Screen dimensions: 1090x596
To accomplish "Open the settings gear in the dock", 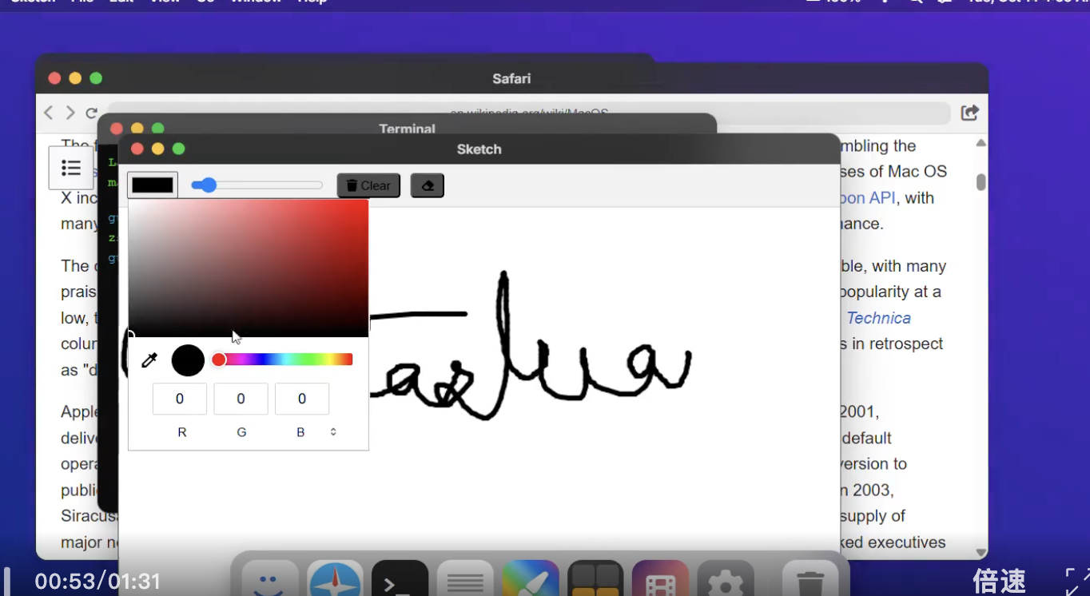I will (725, 582).
